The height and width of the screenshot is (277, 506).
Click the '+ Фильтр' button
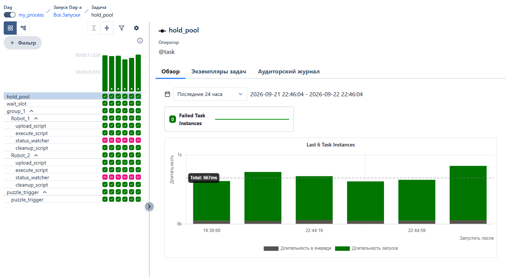pyautogui.click(x=23, y=43)
